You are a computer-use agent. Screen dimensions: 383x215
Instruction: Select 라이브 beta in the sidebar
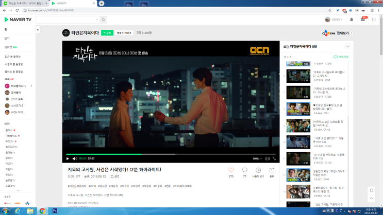11,47
